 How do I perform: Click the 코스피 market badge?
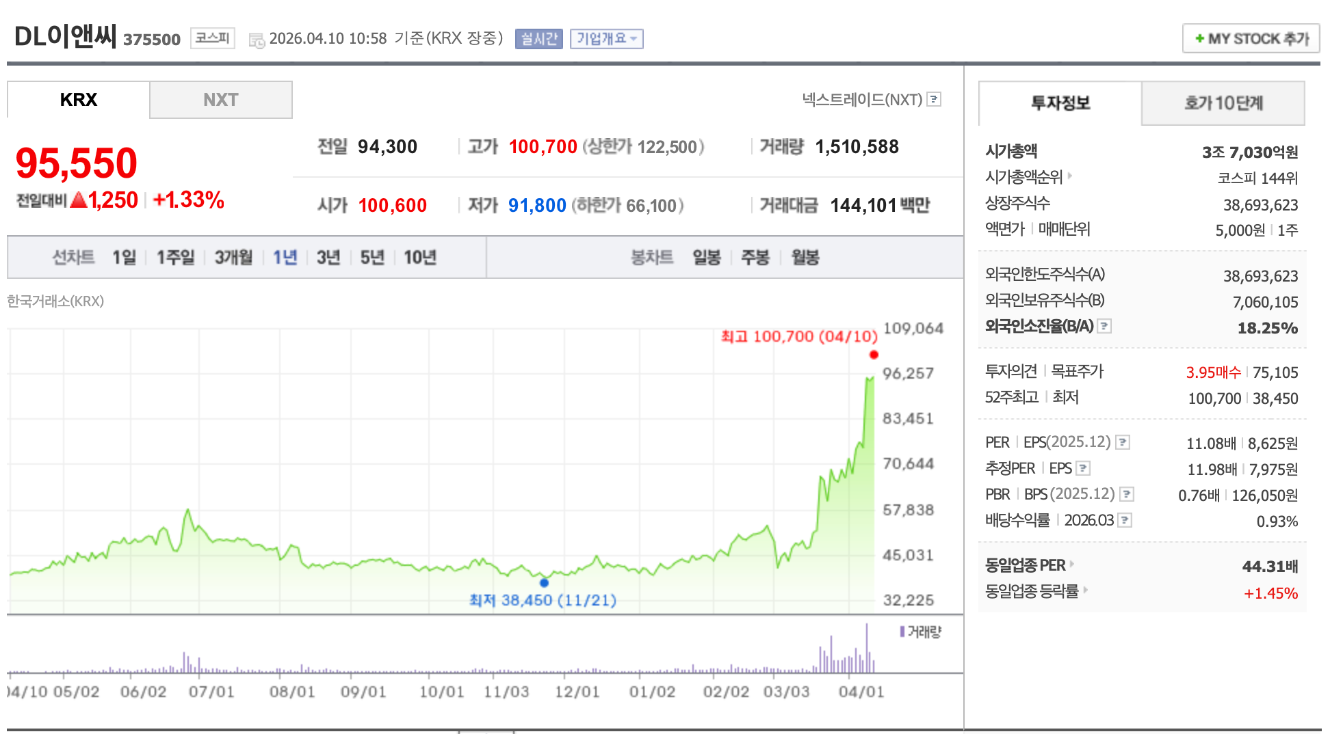pos(212,38)
